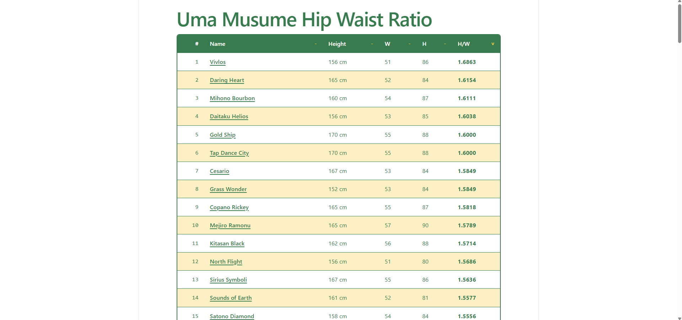Click the Name column sort indicator

316,44
